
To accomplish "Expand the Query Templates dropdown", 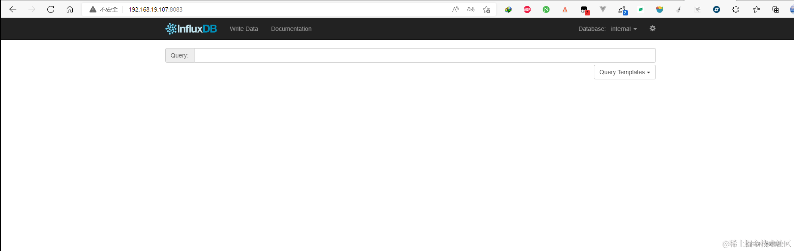I will pyautogui.click(x=624, y=72).
